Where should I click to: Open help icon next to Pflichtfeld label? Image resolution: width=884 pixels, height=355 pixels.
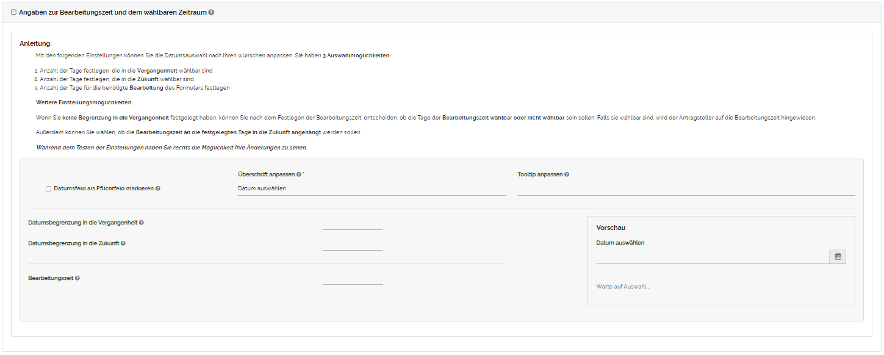(158, 188)
